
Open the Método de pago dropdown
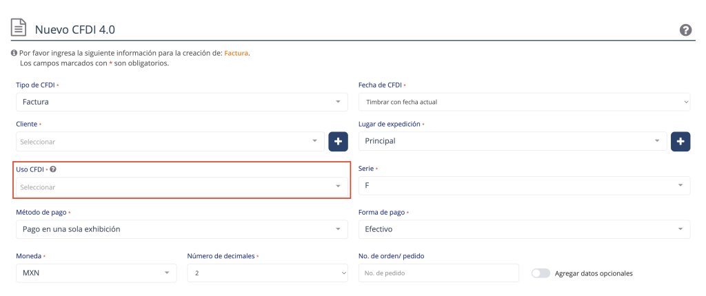click(182, 229)
